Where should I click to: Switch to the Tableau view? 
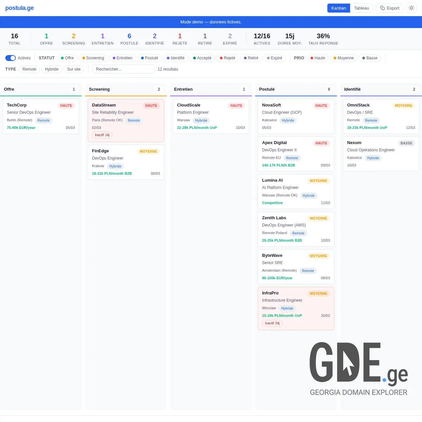coord(361,8)
